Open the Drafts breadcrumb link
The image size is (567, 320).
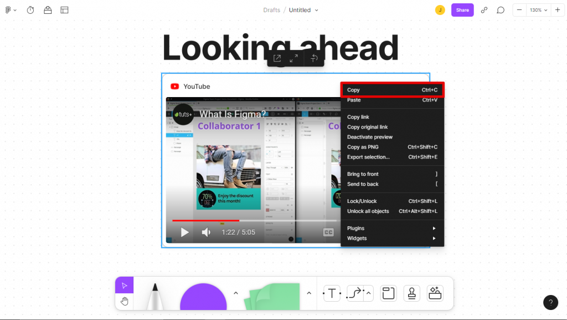pos(271,9)
